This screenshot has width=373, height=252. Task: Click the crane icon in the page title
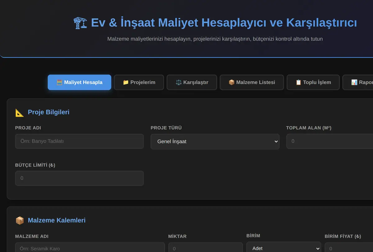[x=80, y=23]
